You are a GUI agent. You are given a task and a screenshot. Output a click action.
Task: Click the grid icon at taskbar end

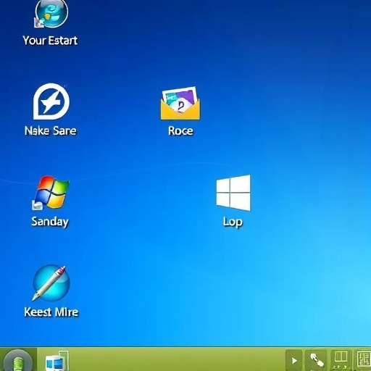(x=363, y=360)
